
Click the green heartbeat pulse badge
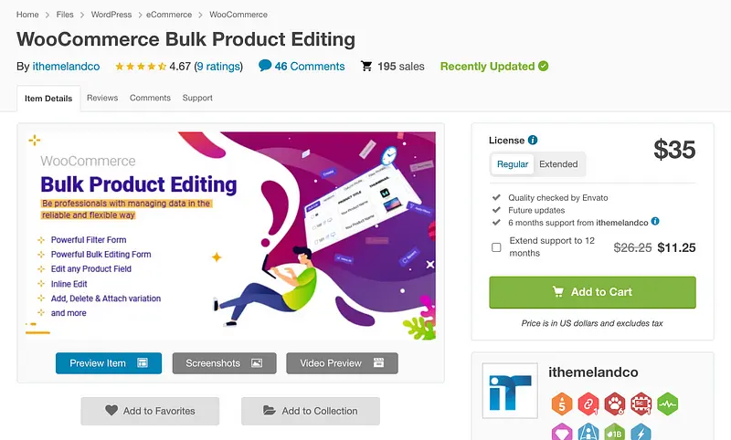(x=668, y=403)
